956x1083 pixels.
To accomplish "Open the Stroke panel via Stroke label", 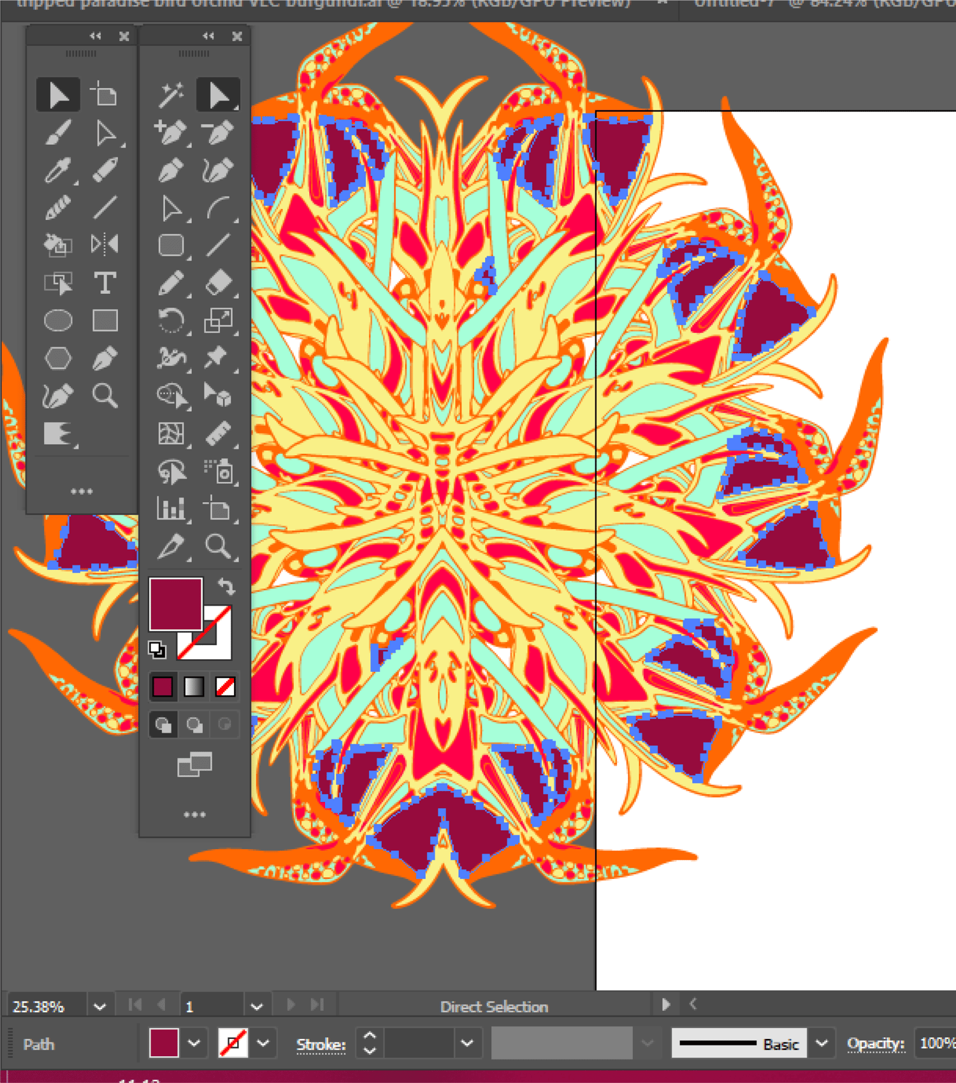I will coord(321,1045).
